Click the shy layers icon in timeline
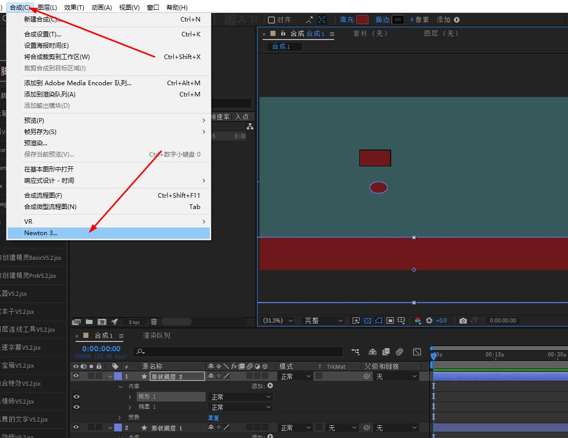The height and width of the screenshot is (438, 568). pyautogui.click(x=372, y=352)
